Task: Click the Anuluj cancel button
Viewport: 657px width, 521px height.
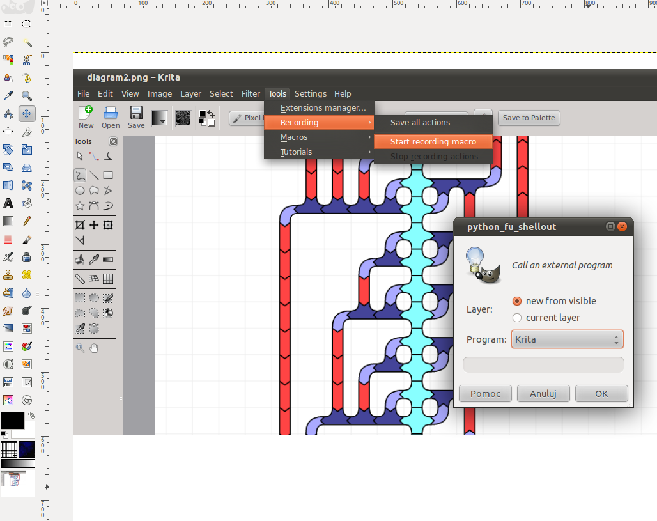Action: [543, 394]
